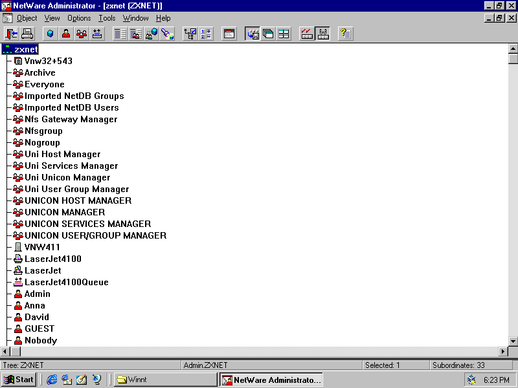Viewport: 518px width, 388px height.
Task: Click the exit door toolbar icon
Action: click(12, 34)
